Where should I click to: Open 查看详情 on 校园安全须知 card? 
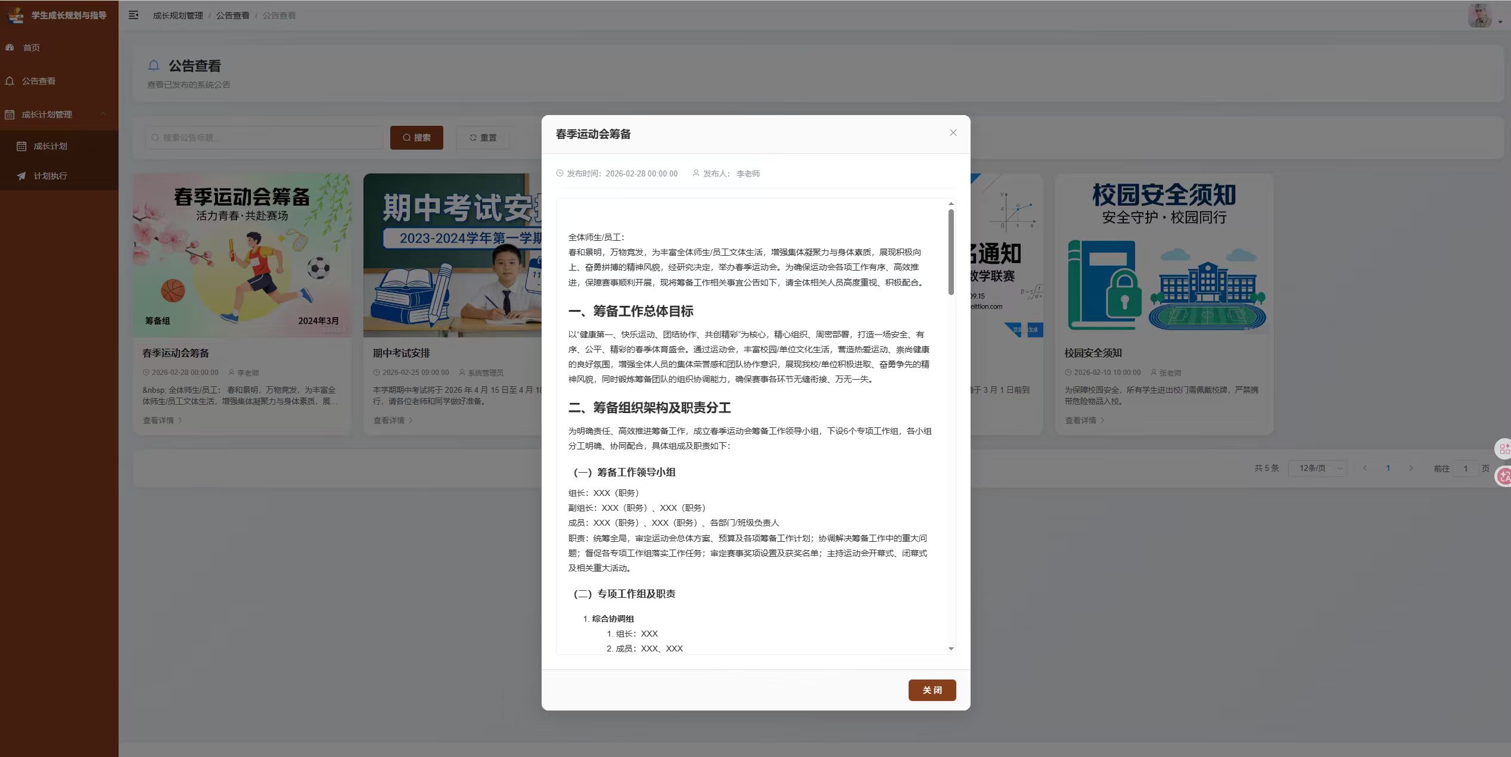[x=1084, y=420]
